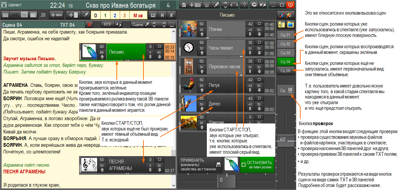Click the add text field plus icon
The image size is (401, 190).
pos(56,15)
